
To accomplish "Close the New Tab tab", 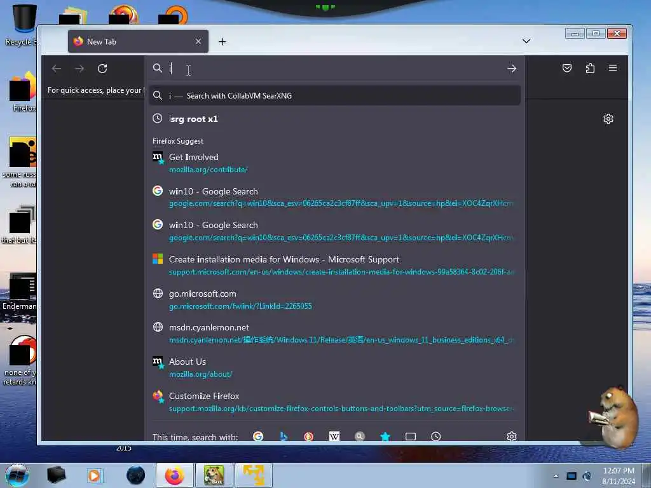I will (x=198, y=41).
